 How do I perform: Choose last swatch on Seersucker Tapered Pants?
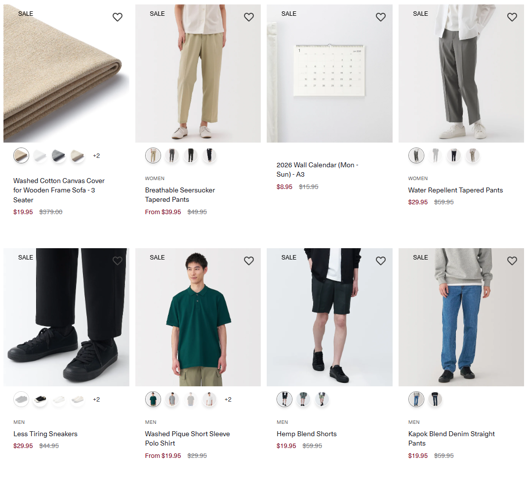[209, 156]
